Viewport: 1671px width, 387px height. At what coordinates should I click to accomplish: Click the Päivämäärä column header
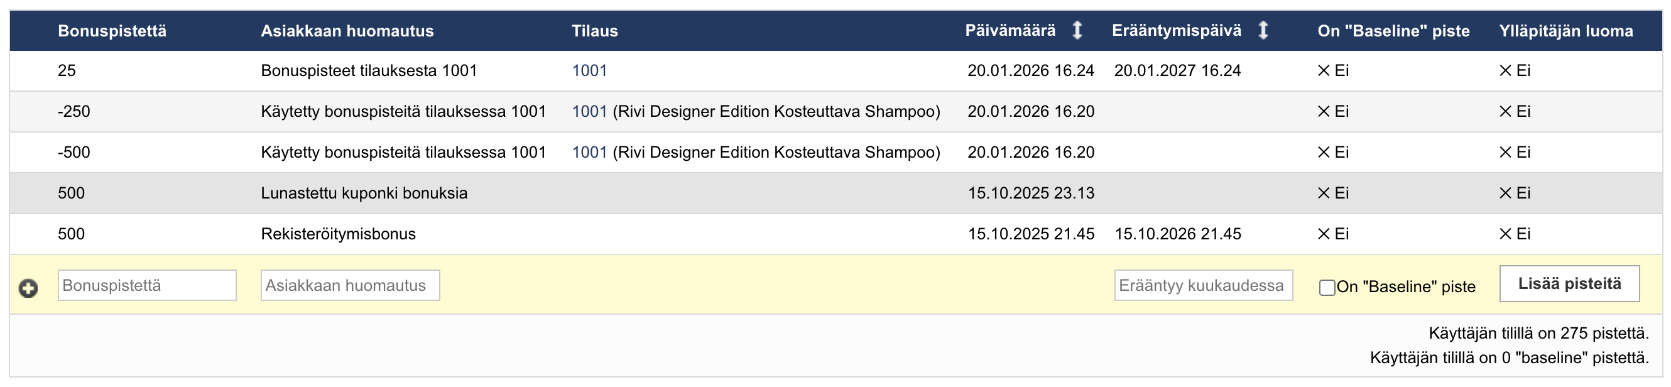(1010, 30)
